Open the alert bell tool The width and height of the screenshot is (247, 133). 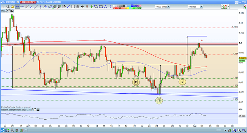[13, 7]
